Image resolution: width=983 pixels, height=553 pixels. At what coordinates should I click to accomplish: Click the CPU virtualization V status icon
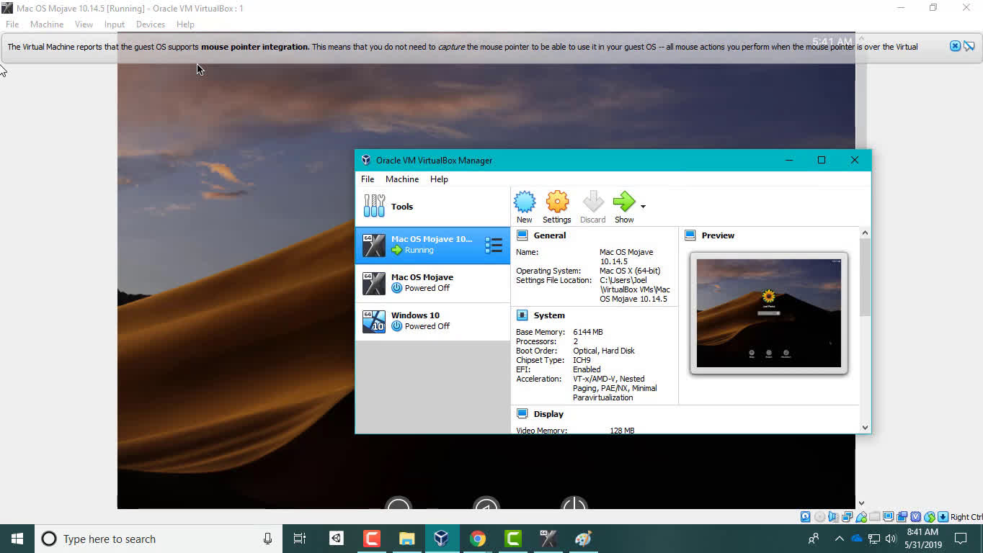pyautogui.click(x=916, y=517)
